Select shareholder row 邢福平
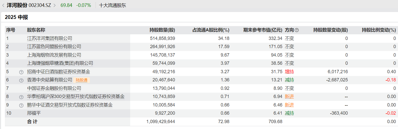The height and width of the screenshot is (129, 398). click(34, 113)
